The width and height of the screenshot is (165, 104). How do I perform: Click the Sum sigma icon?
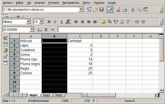(x=46, y=30)
